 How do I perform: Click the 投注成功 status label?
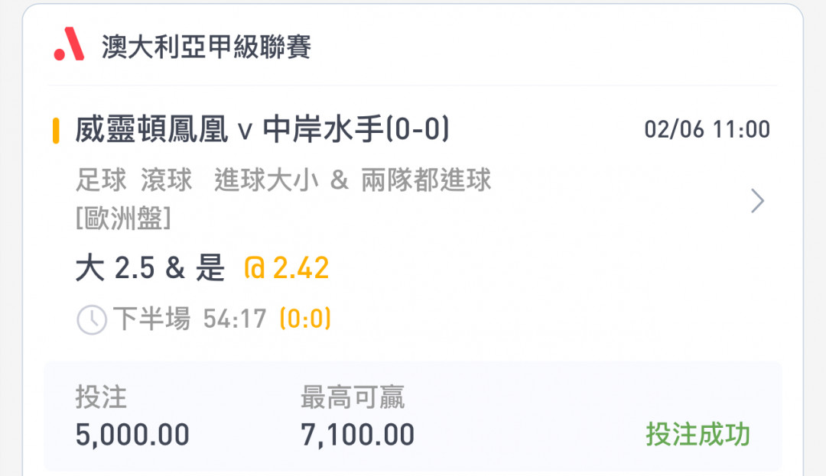pos(698,435)
